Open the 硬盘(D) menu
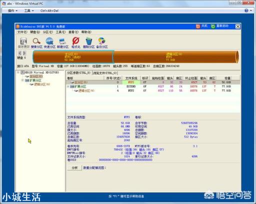The height and width of the screenshot is (204, 256). pos(35,32)
